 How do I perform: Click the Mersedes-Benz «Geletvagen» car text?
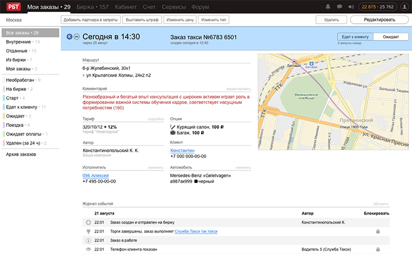[201, 176]
